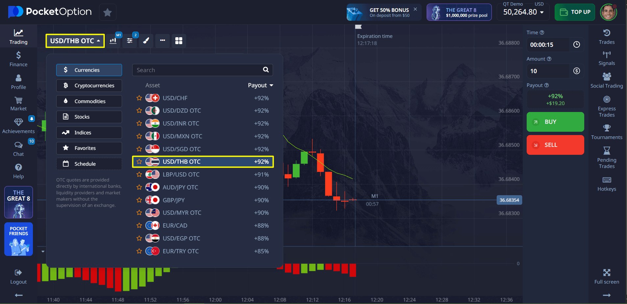Open Social Trading sidebar icon
Screen dimensions: 627x304
(606, 81)
